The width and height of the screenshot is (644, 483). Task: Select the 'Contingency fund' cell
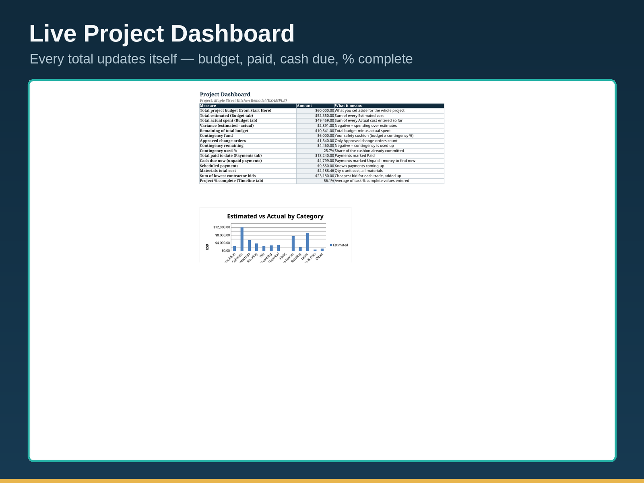click(248, 136)
